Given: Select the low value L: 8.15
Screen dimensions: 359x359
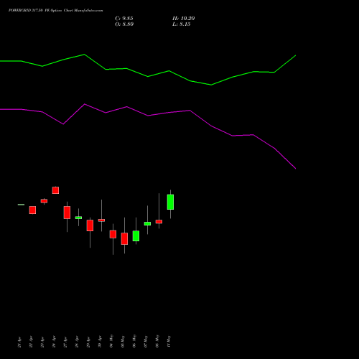Looking at the screenshot, I should click(x=182, y=24).
